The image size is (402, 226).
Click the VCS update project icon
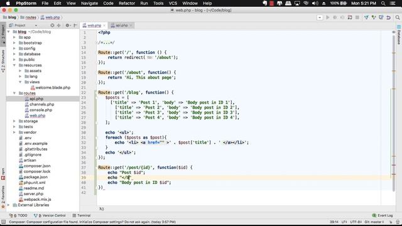coord(366,18)
